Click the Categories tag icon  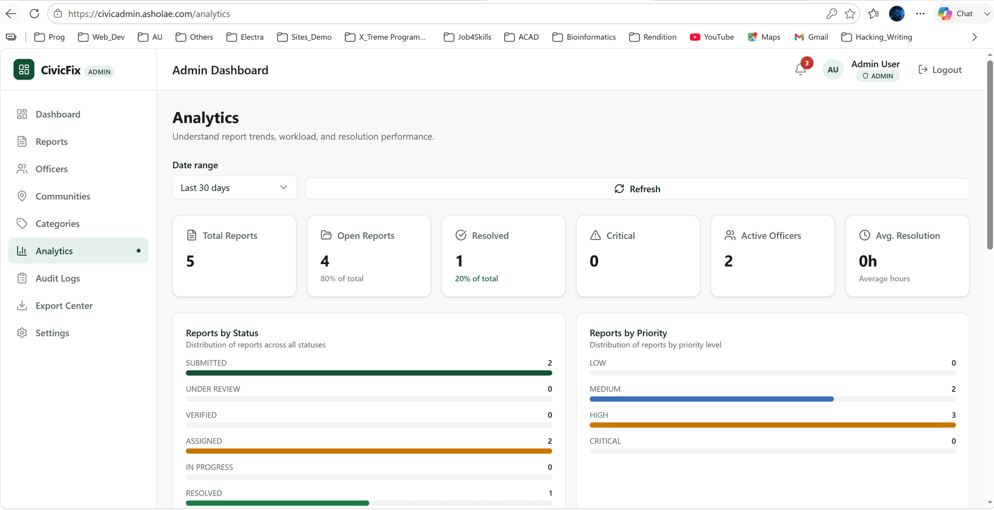click(22, 224)
